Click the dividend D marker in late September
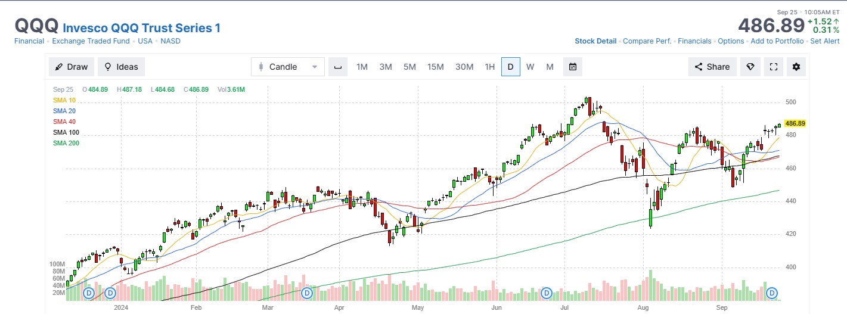847x314 pixels. point(772,293)
